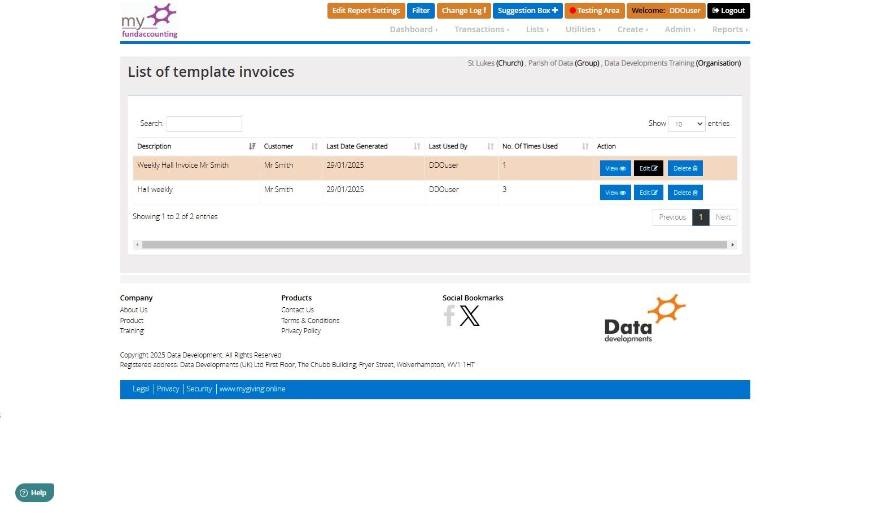This screenshot has height=519, width=870.
Task: Expand the Reports menu
Action: click(x=730, y=29)
